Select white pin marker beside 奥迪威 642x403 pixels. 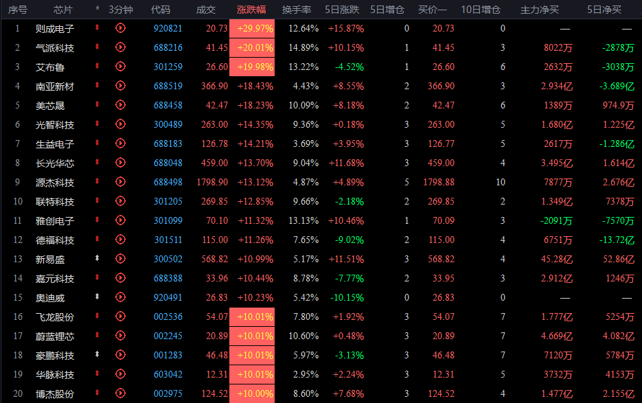coord(97,297)
